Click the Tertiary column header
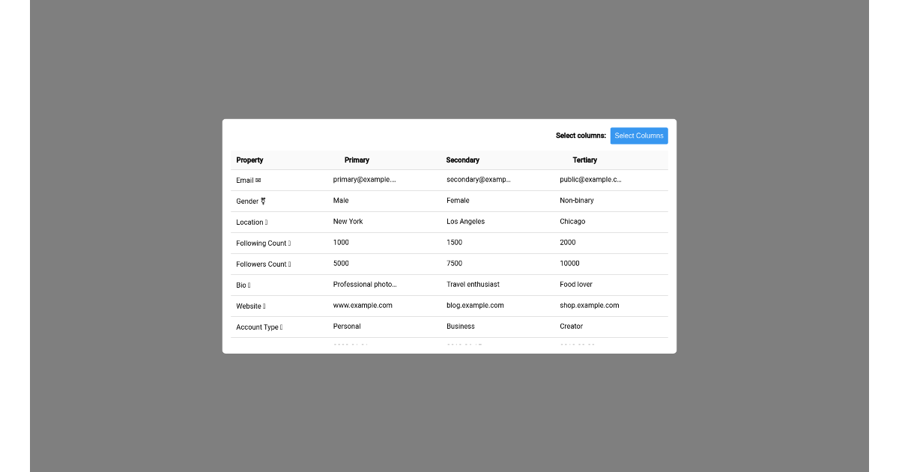The image size is (899, 472). click(x=585, y=160)
